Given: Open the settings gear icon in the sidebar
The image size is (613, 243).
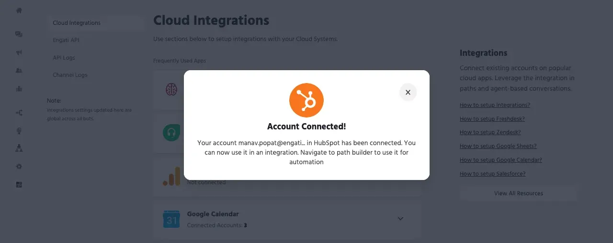Looking at the screenshot, I should coord(19,167).
